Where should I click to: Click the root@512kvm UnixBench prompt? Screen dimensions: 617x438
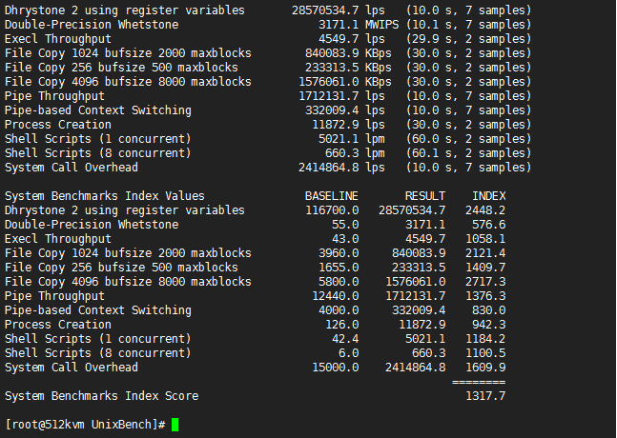click(86, 424)
